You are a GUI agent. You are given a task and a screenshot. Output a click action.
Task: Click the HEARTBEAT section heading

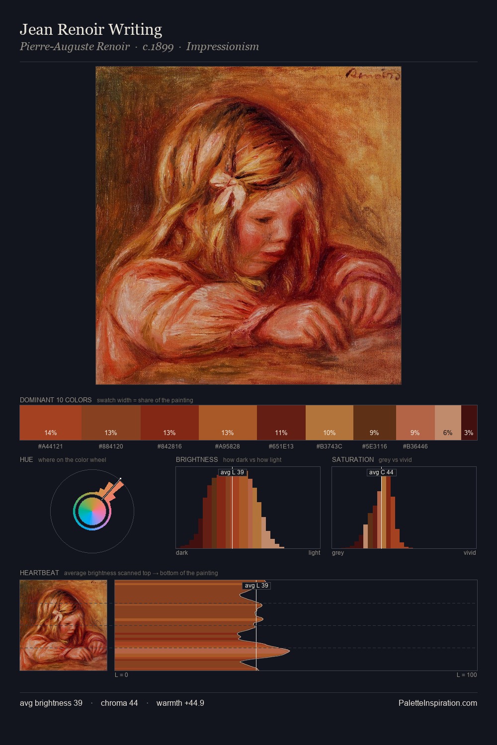click(x=39, y=573)
